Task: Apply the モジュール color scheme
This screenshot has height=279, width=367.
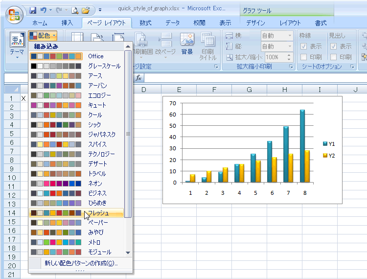Action: 76,252
